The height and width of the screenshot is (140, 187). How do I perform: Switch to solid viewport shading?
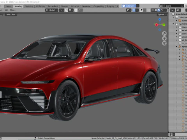click(156, 10)
